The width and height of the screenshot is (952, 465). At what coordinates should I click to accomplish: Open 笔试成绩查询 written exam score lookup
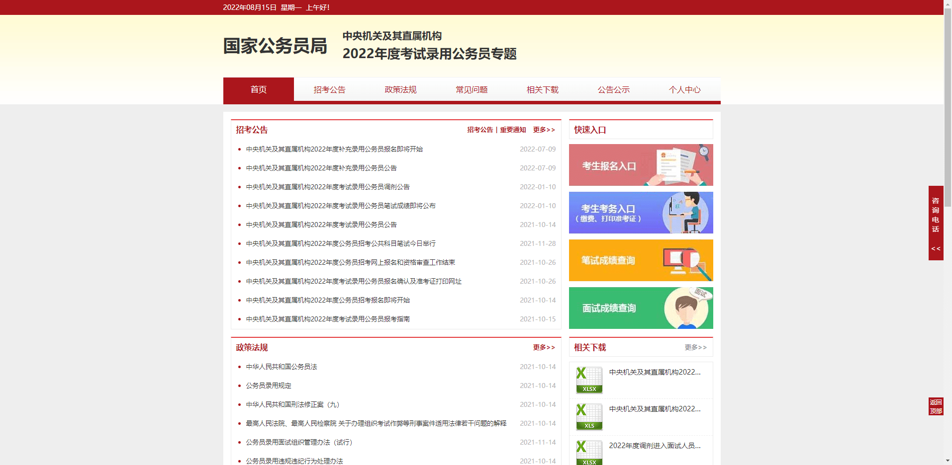(641, 260)
